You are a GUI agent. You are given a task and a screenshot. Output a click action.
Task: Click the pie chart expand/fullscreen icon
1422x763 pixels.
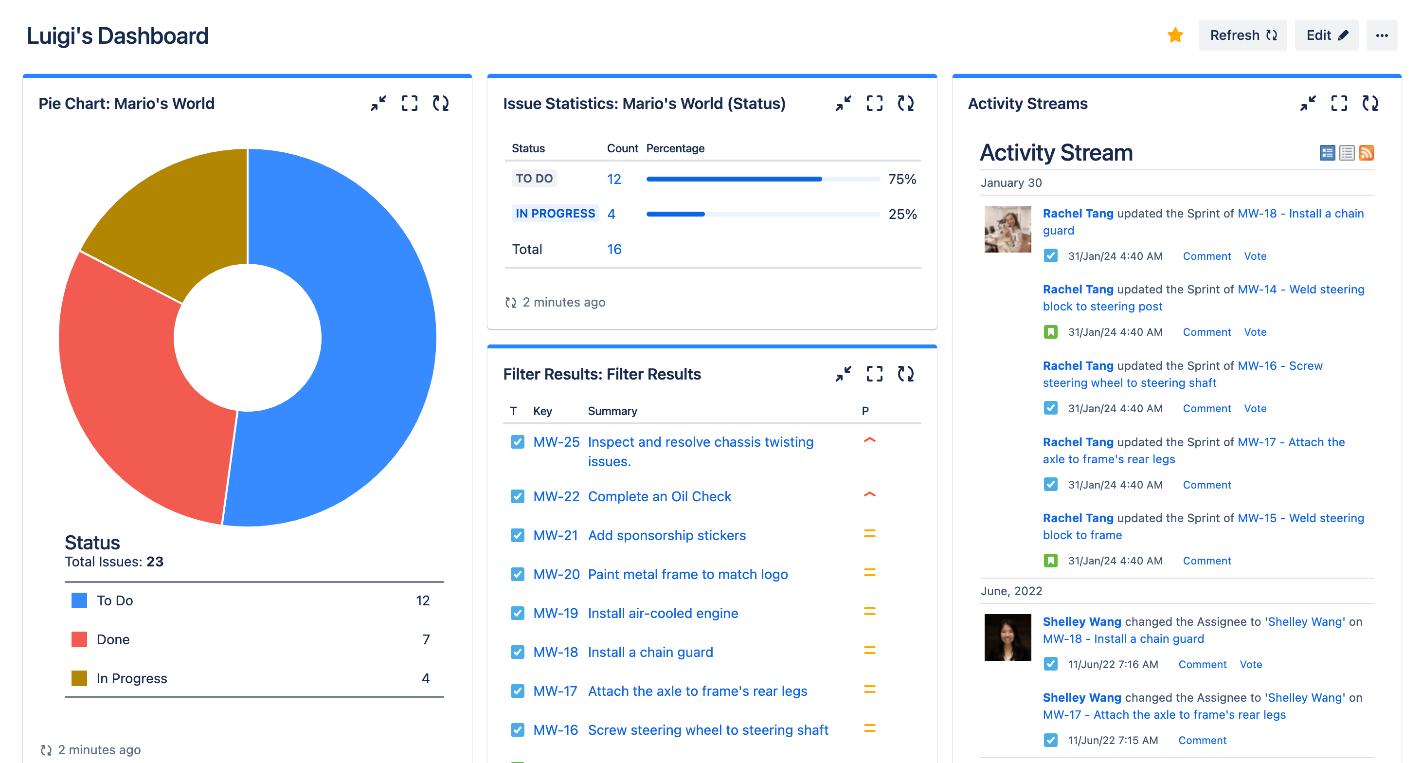pyautogui.click(x=410, y=105)
